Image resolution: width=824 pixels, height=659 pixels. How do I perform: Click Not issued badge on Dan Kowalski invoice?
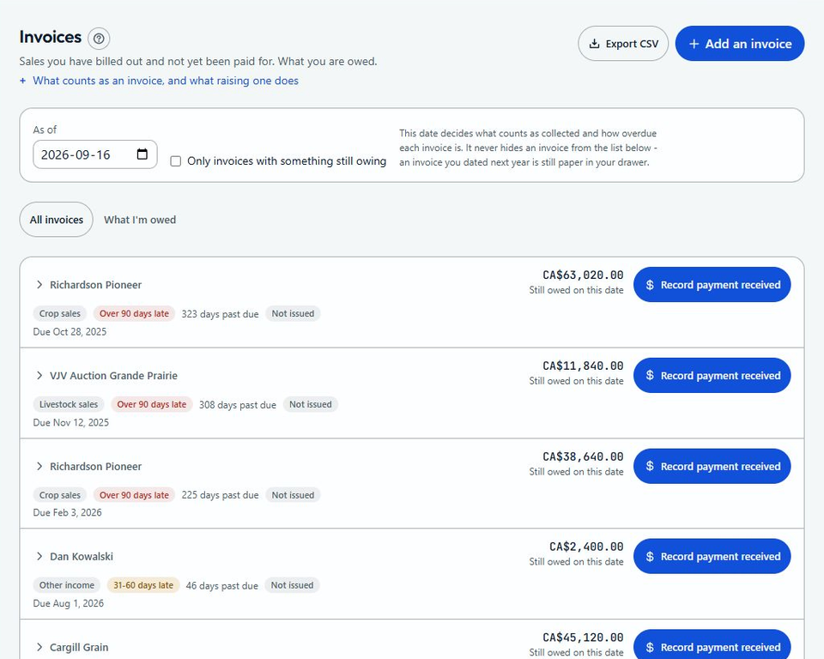292,585
